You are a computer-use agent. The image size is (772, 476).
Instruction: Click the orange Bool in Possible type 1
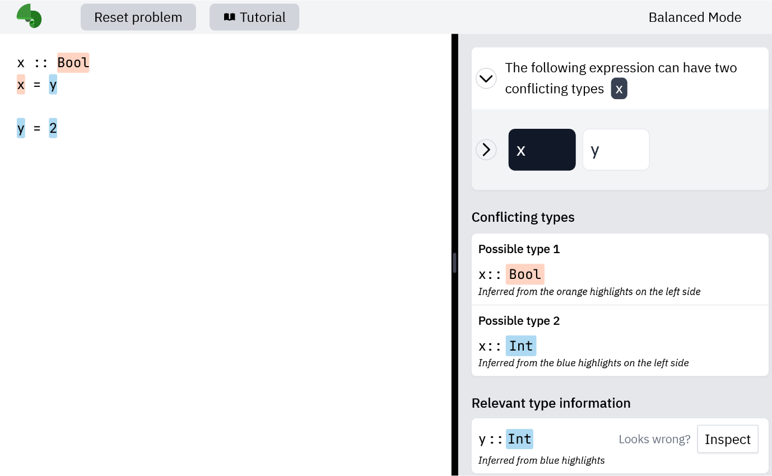[x=525, y=274]
